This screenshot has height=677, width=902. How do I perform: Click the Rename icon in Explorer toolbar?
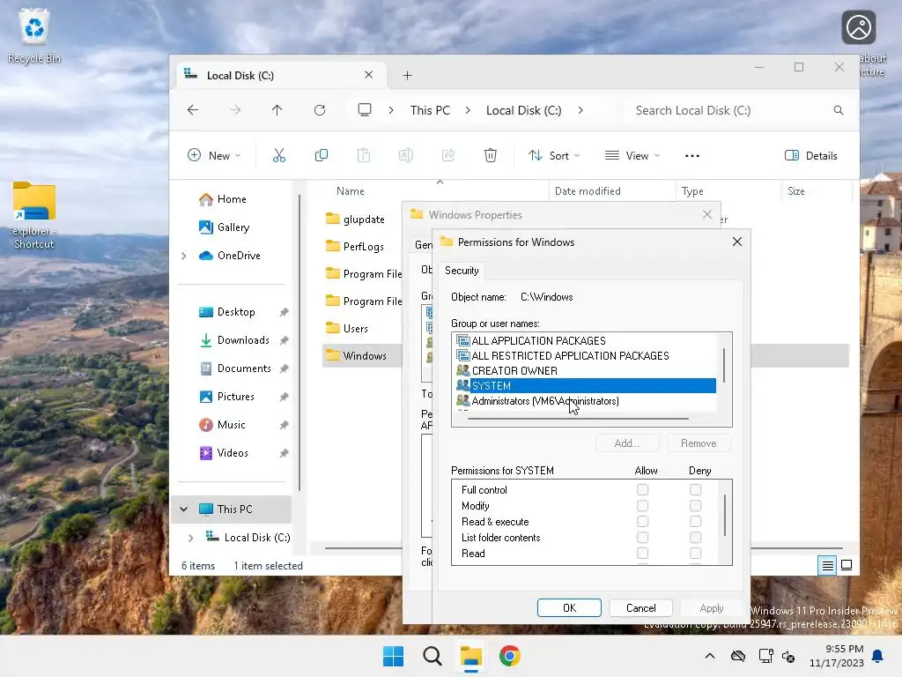[x=405, y=155]
